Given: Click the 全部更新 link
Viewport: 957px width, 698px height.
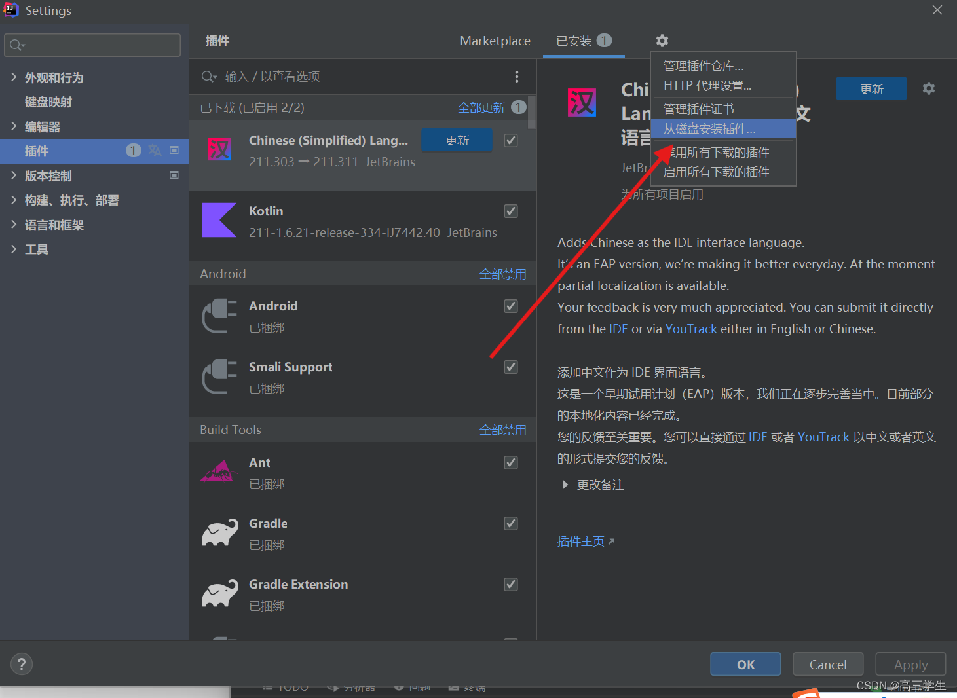Looking at the screenshot, I should click(x=482, y=107).
